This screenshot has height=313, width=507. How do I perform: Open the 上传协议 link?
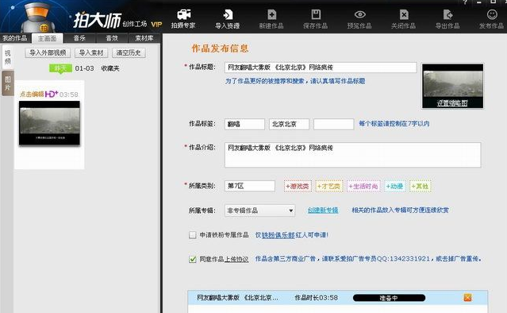(x=236, y=259)
